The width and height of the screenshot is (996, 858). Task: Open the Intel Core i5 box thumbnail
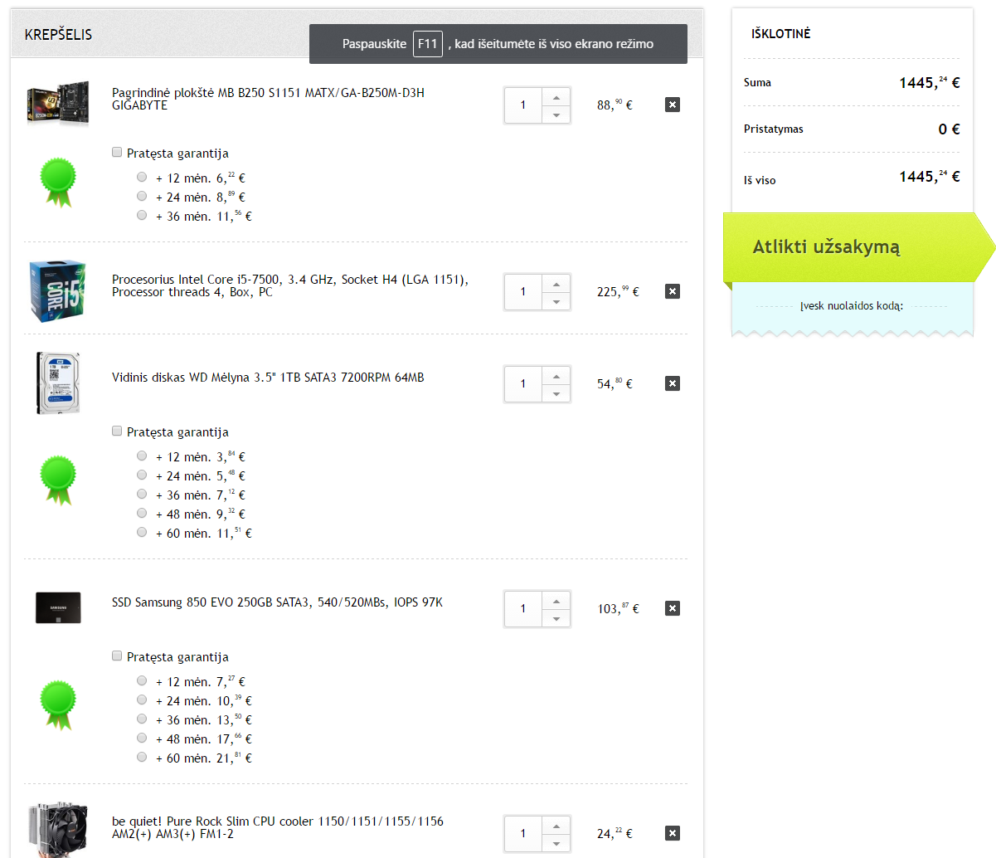click(x=57, y=291)
